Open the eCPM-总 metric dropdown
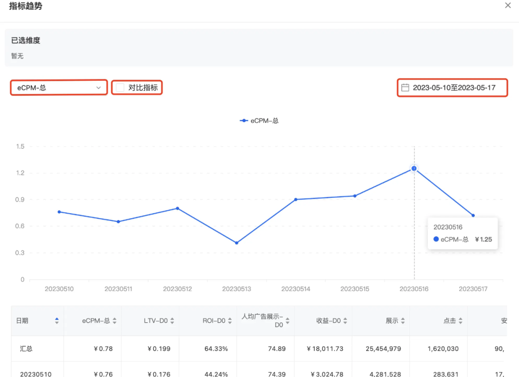This screenshot has width=519, height=377. 59,87
